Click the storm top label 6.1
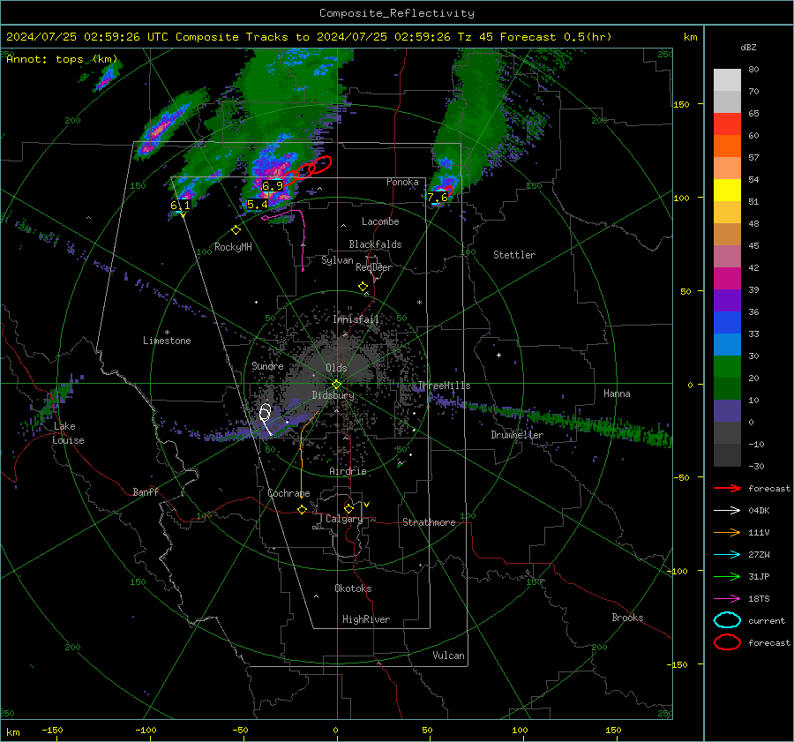794x742 pixels. [x=180, y=205]
